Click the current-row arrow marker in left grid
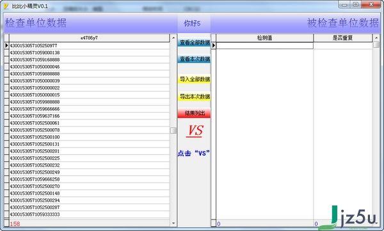 click(6, 45)
